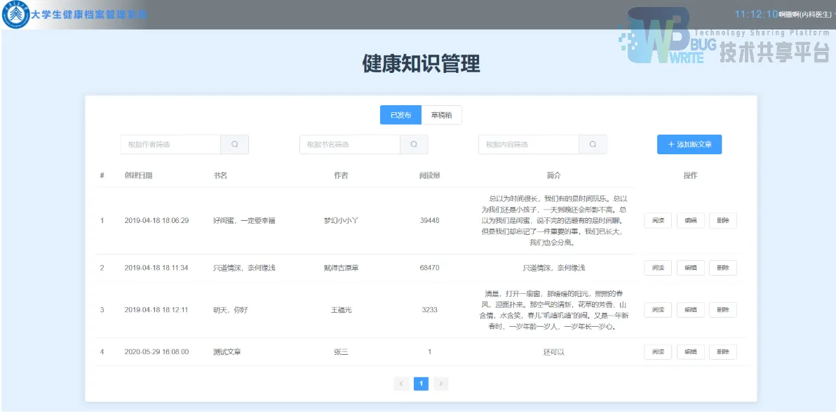Search by content magnifier icon
The height and width of the screenshot is (413, 836).
point(593,144)
